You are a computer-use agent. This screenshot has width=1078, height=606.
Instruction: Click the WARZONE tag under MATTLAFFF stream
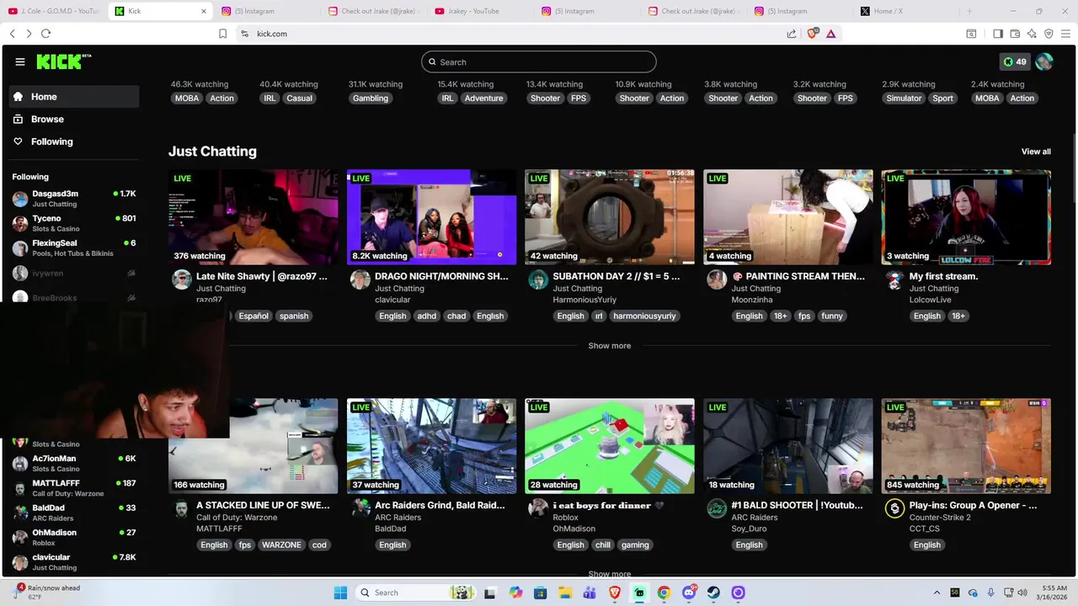[281, 545]
